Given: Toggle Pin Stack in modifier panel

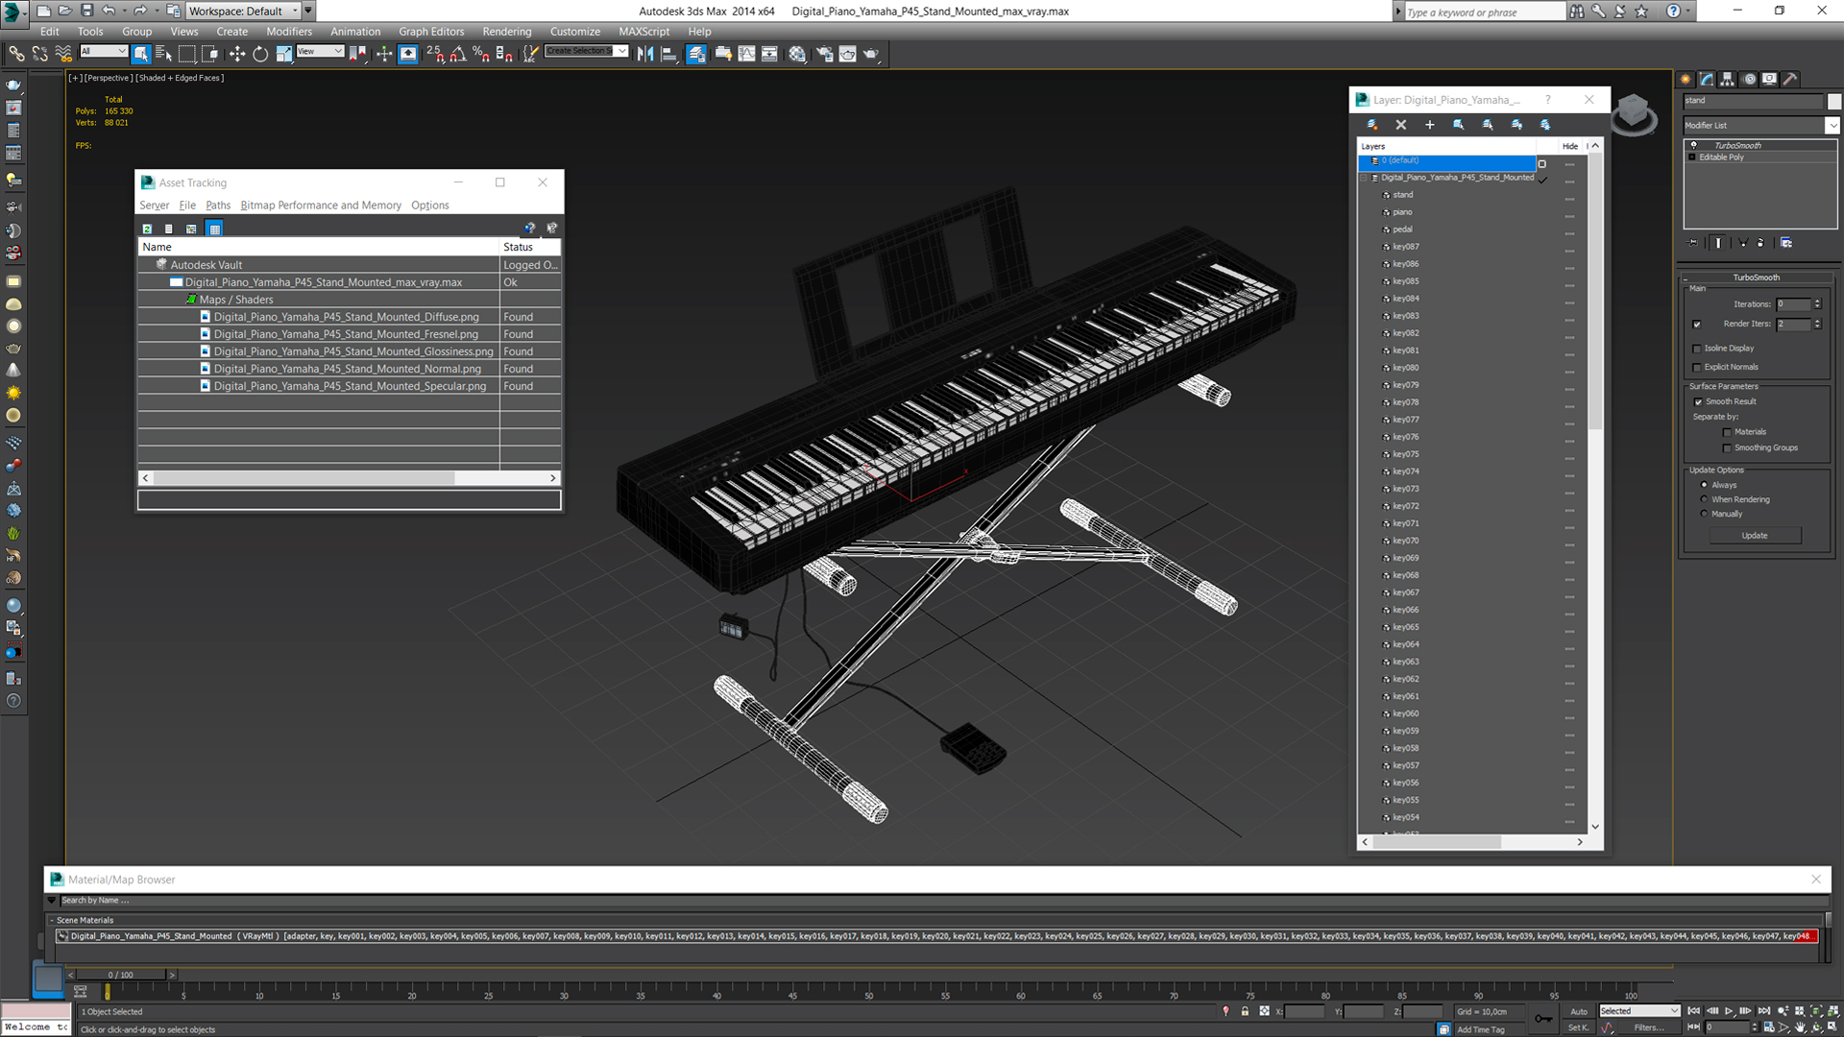Looking at the screenshot, I should tap(1692, 243).
